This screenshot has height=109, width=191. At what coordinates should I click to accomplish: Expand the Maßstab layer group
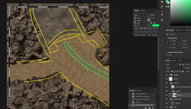(x=169, y=75)
